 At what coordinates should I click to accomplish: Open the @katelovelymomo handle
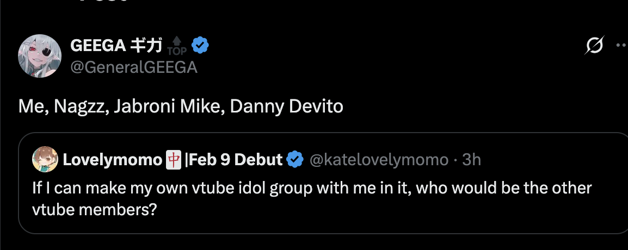(x=379, y=160)
